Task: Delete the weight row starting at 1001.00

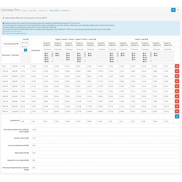Action: [177, 71]
